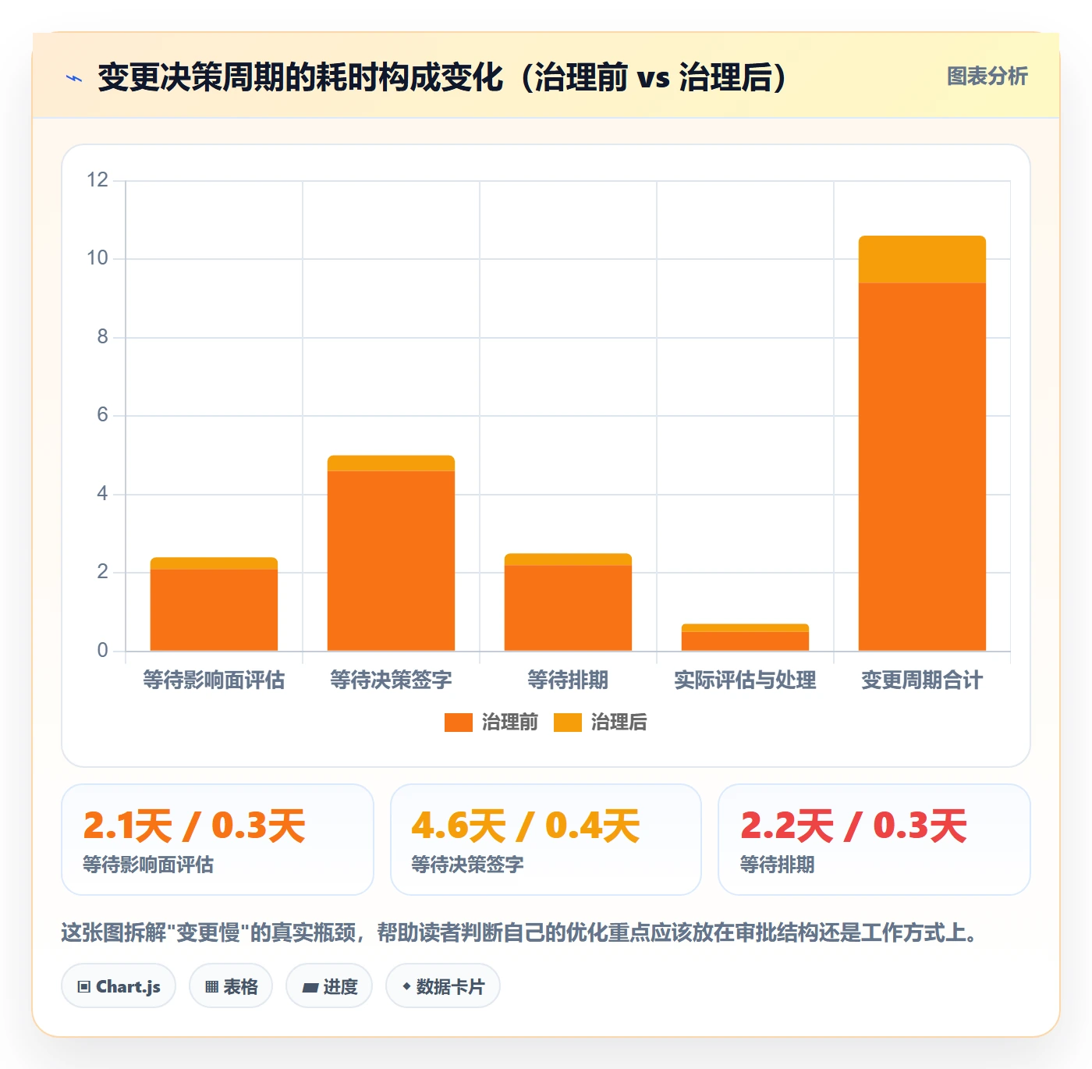Toggle the 治理后 legend color swatch
This screenshot has width=1092, height=1069.
coord(568,723)
